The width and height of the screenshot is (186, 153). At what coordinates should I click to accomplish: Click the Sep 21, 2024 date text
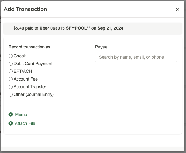pos(110,28)
